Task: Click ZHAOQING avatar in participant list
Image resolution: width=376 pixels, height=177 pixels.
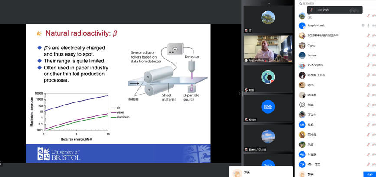Action: [302, 66]
